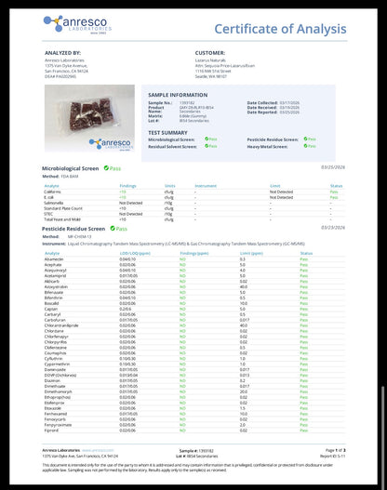The image size is (387, 490).
Task: Click the Anresco watermark logo on sample photo
Action: (x=112, y=144)
